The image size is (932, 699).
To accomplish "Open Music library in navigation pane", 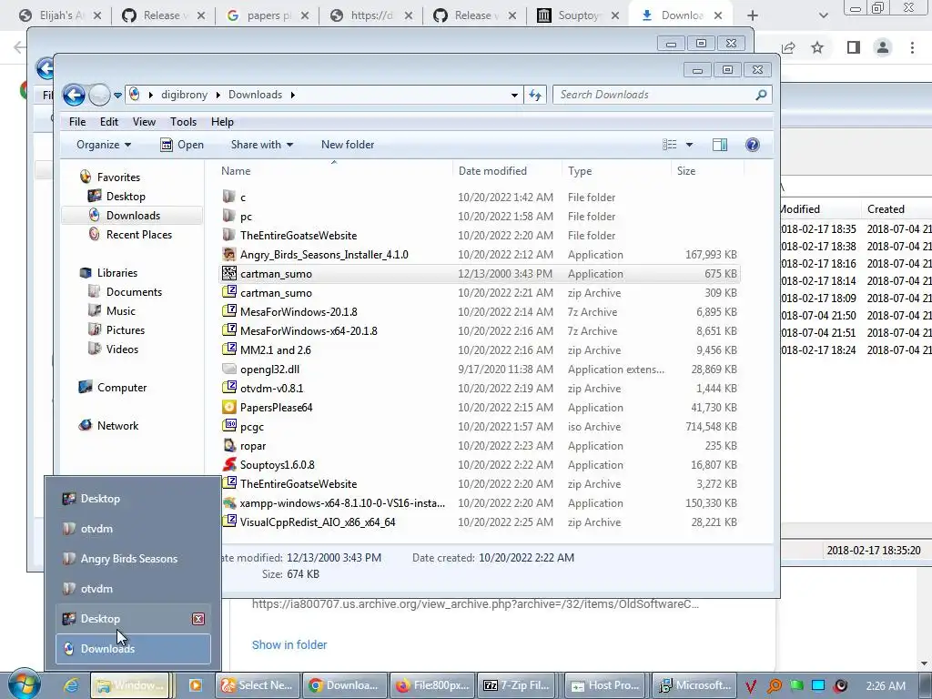I will (x=121, y=311).
